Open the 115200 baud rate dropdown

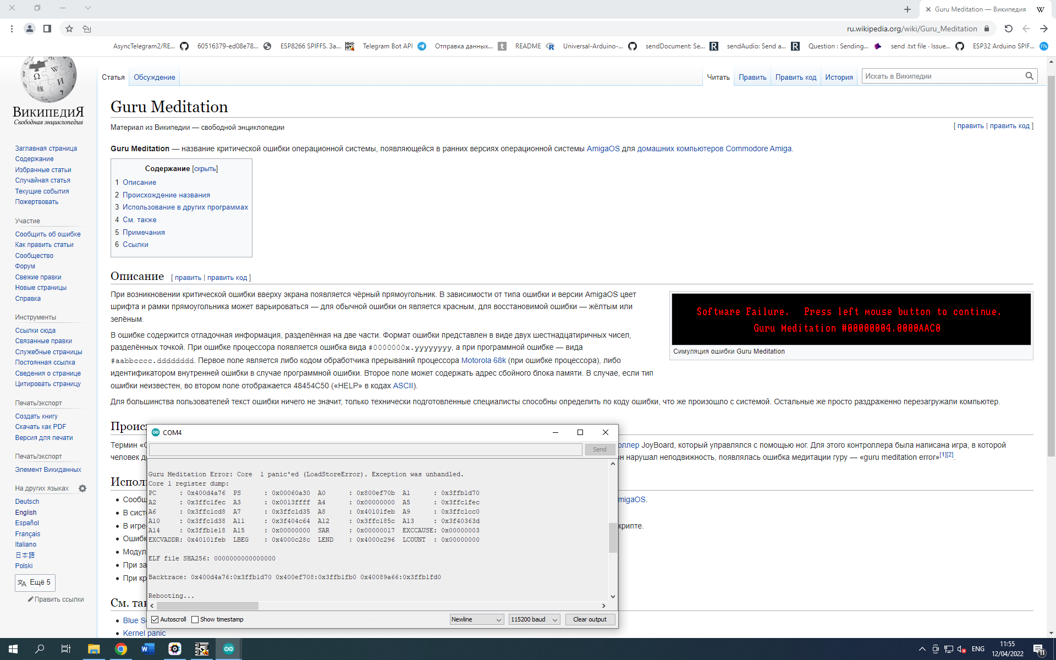[533, 619]
